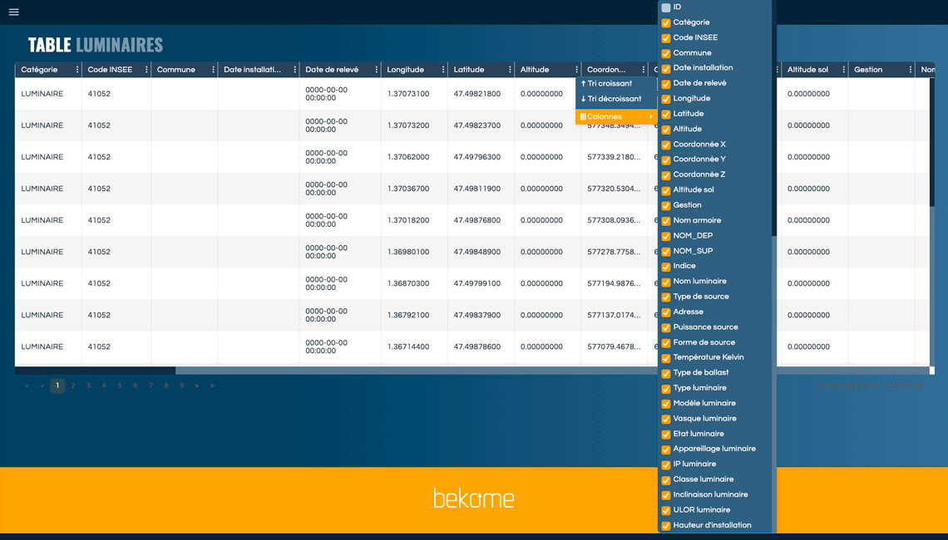
Task: Expand the Colonnes submenu
Action: pos(615,117)
